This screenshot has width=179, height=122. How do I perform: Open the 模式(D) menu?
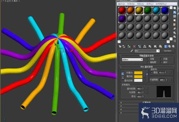(121, 4)
